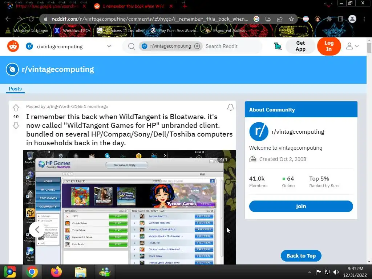This screenshot has height=279, width=372.
Task: Bookmark this page with the star icon
Action: (x=291, y=19)
